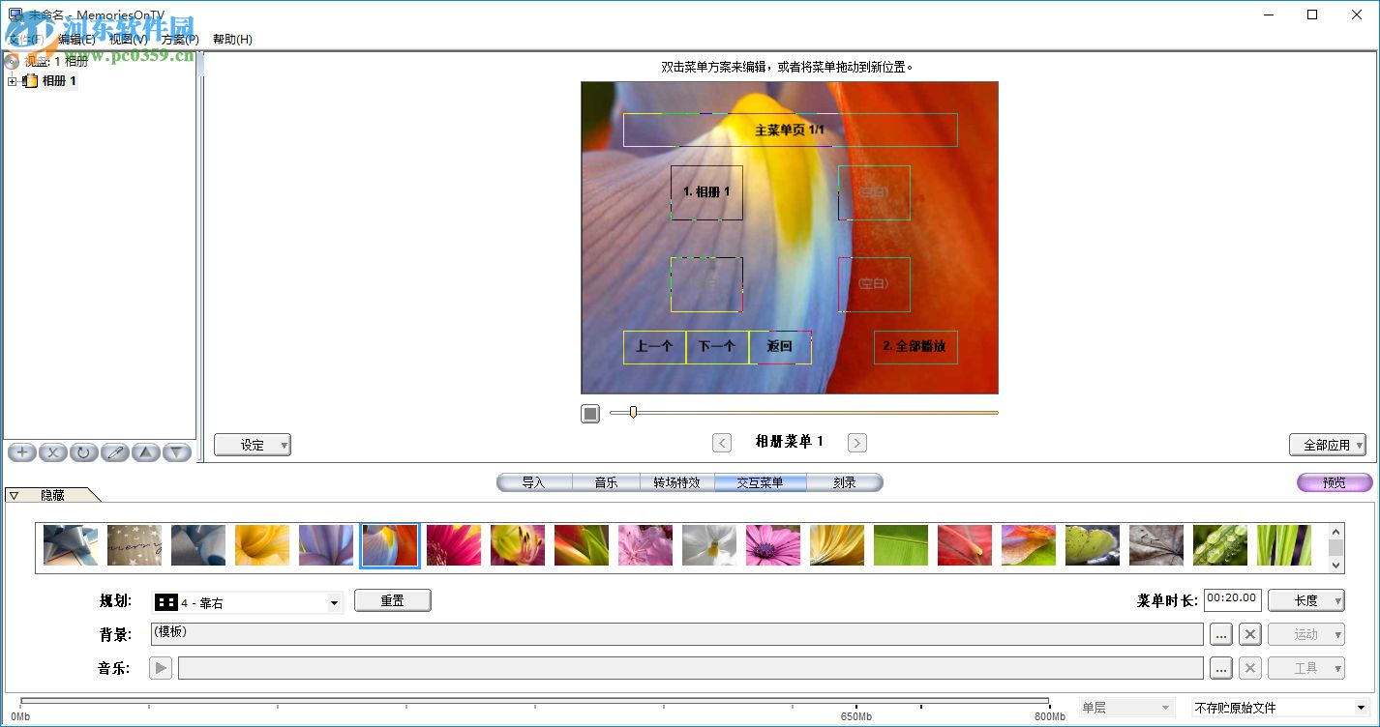Open the 设定 dropdown button
Image resolution: width=1380 pixels, height=727 pixels.
coord(253,445)
